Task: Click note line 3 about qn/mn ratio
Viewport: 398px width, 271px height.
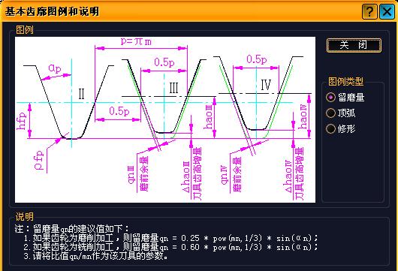Action: click(95, 256)
